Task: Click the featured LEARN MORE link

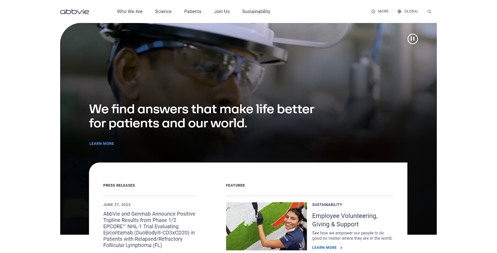Action: pos(324,248)
